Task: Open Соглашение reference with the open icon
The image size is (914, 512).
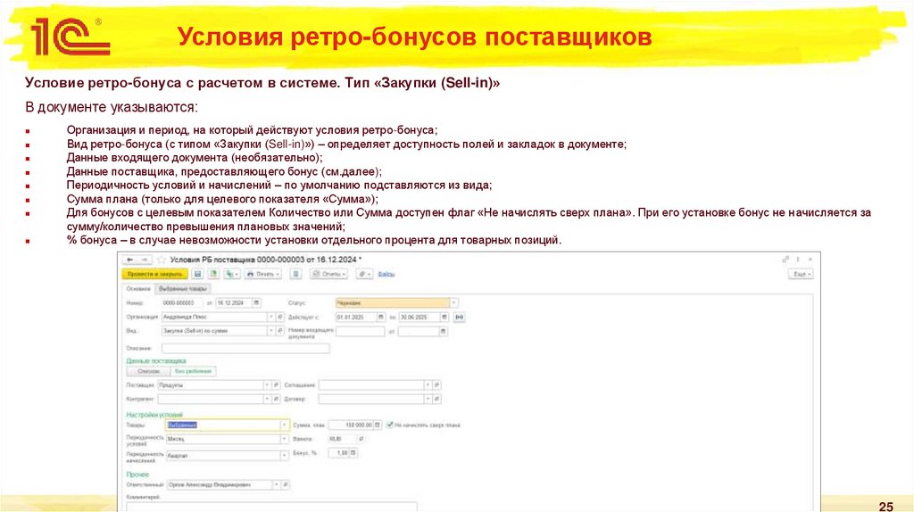Action: click(436, 385)
